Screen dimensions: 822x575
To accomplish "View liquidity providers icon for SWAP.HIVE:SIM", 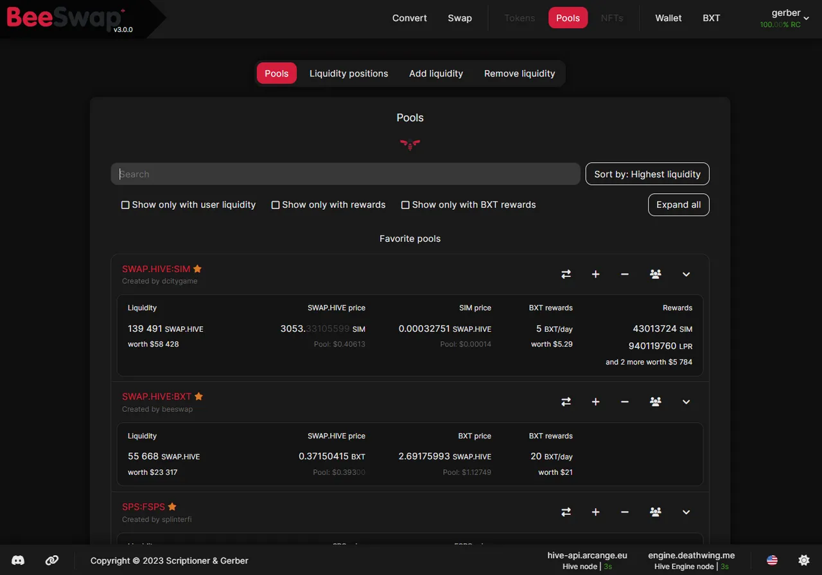I will (x=656, y=274).
